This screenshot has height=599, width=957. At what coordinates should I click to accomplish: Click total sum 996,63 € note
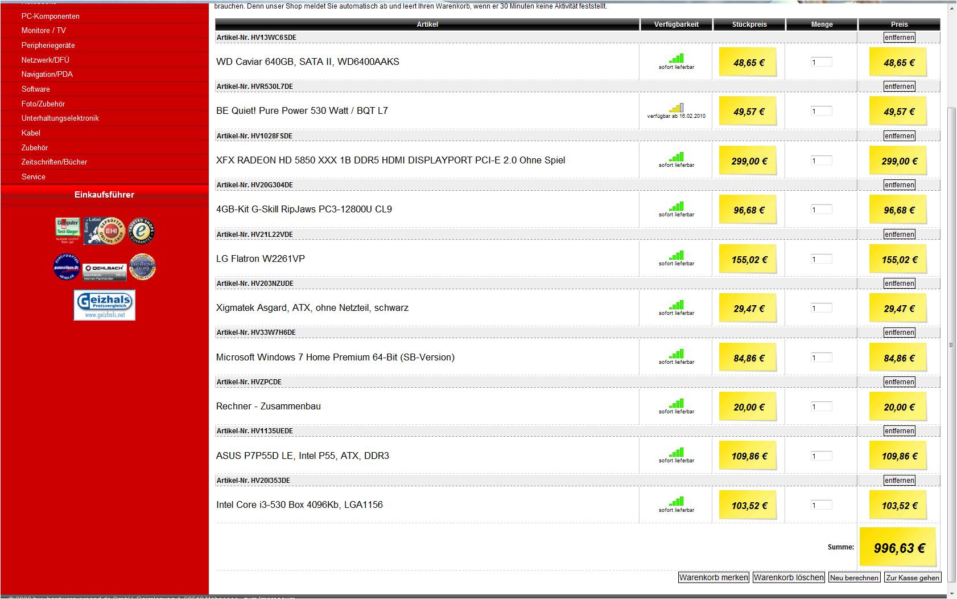click(899, 547)
